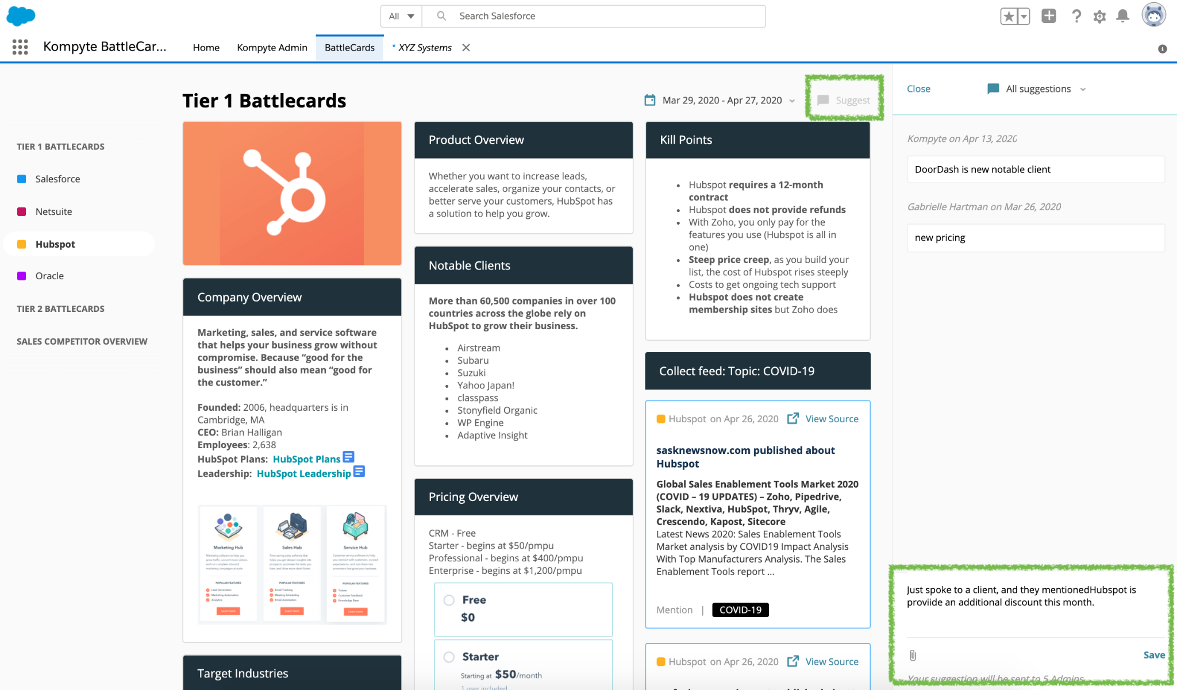Close the suggestions panel

click(x=918, y=88)
